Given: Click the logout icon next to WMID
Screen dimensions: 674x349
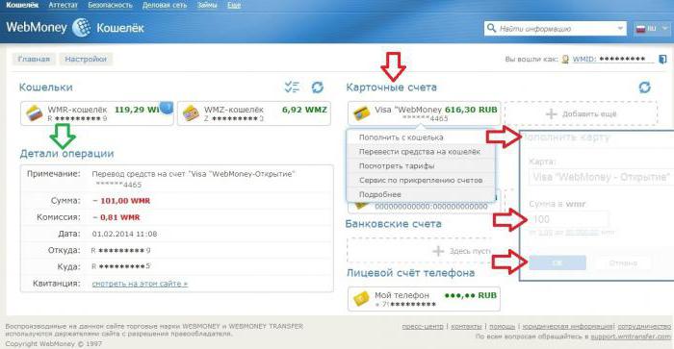Looking at the screenshot, I should pyautogui.click(x=662, y=59).
